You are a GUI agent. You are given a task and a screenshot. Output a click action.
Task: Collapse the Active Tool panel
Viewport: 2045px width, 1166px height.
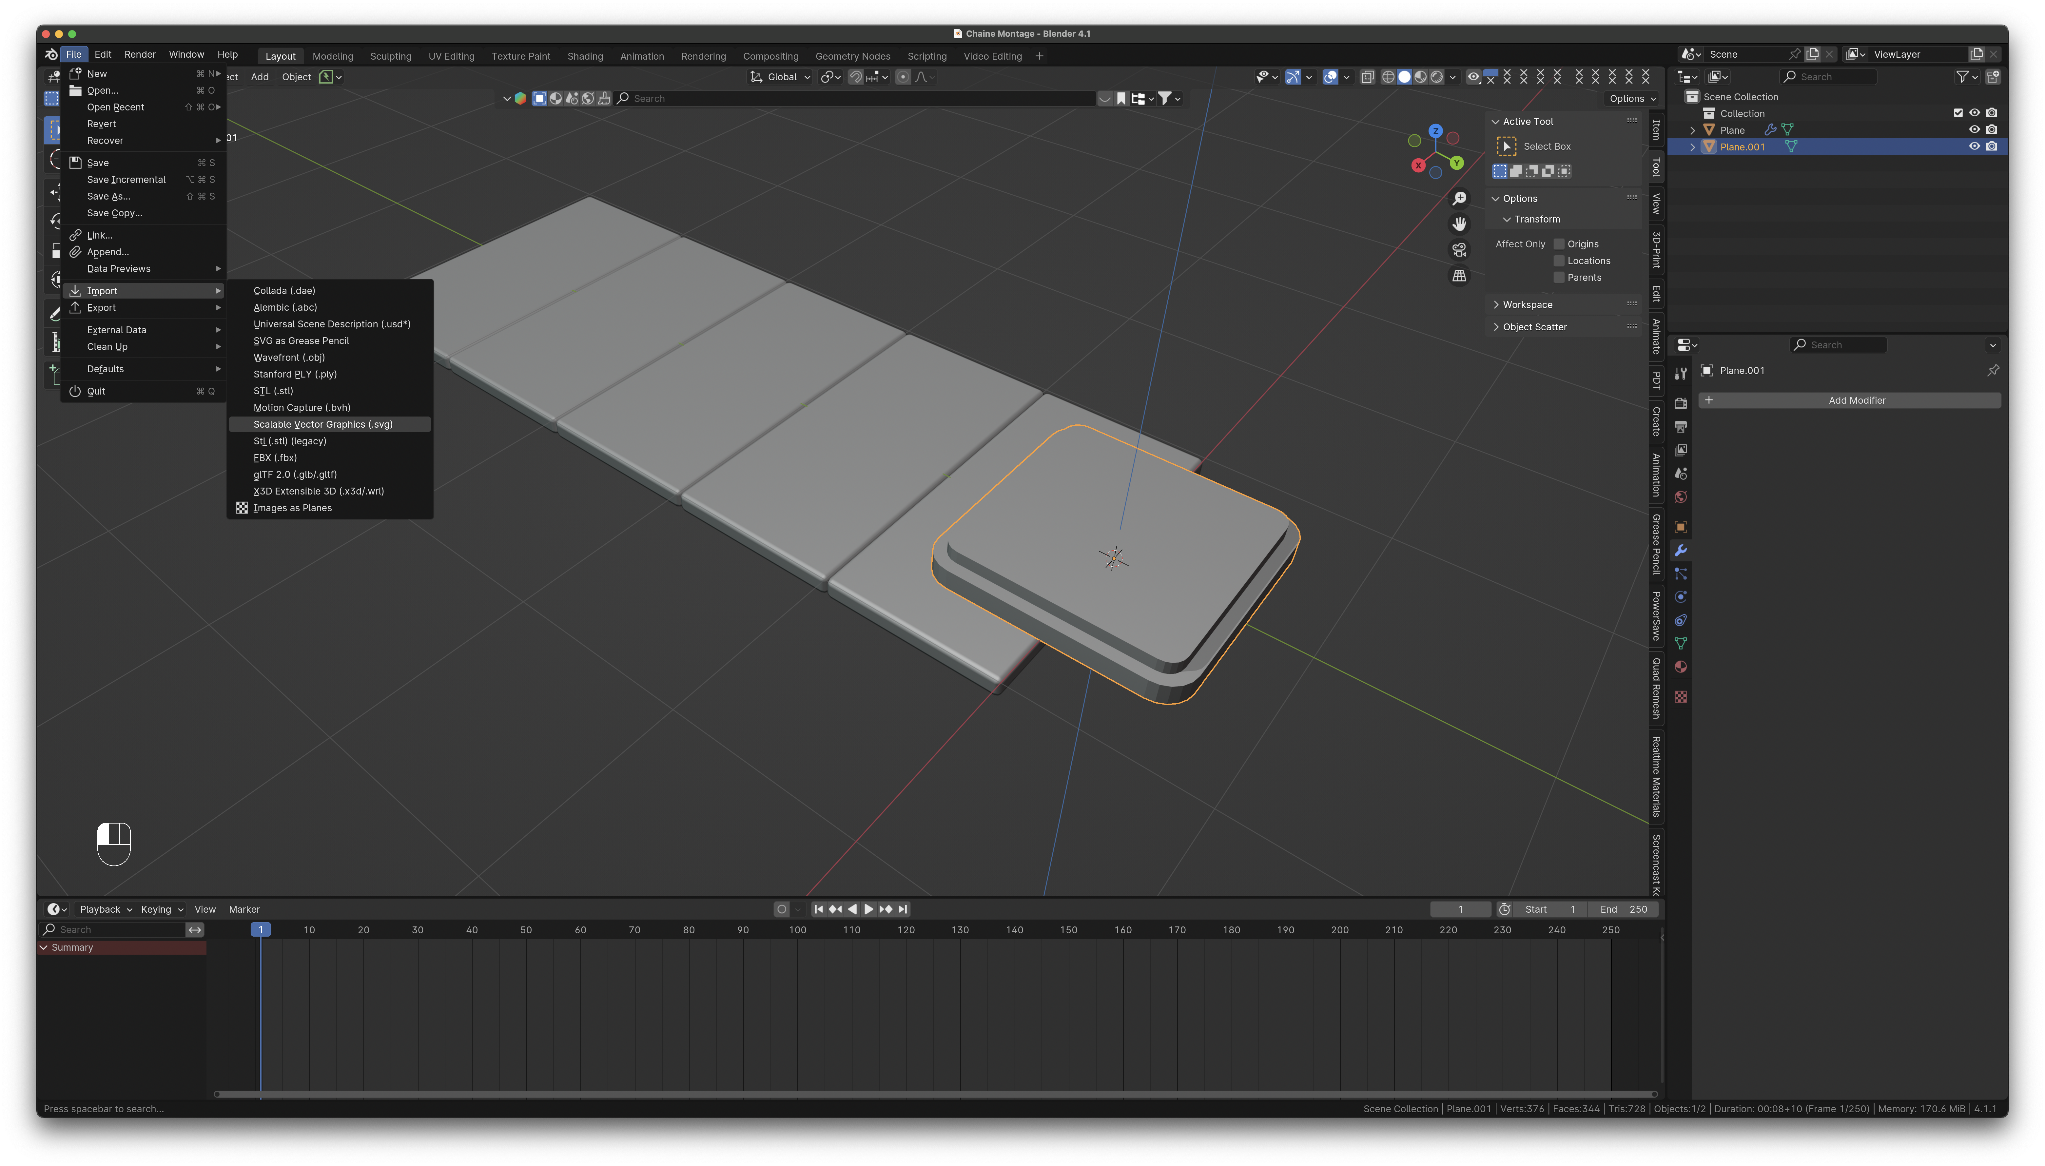pos(1495,122)
